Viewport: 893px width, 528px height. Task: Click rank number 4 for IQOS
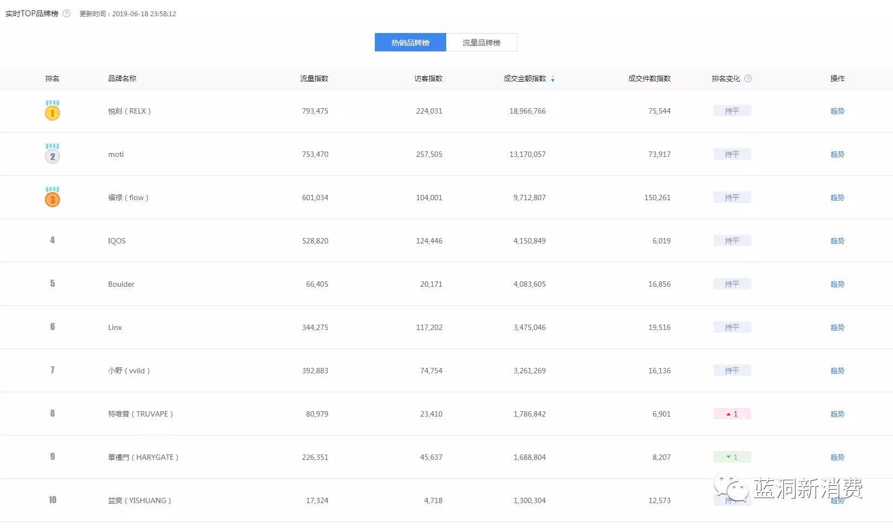tap(52, 240)
